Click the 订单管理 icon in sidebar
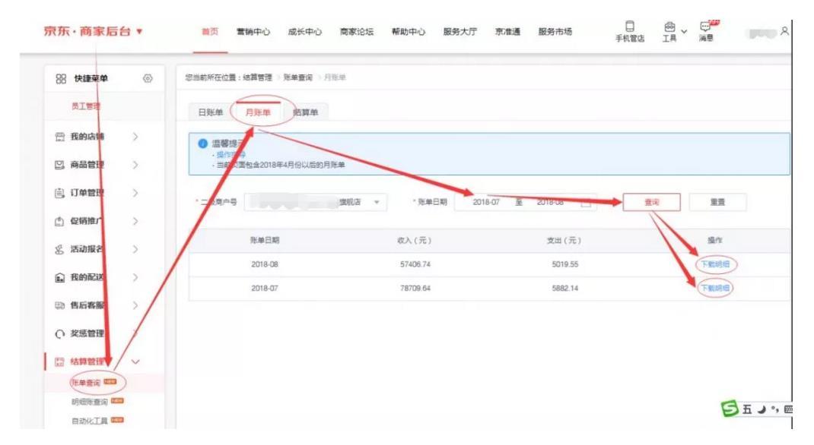Viewport: 814px width, 445px height. click(59, 193)
